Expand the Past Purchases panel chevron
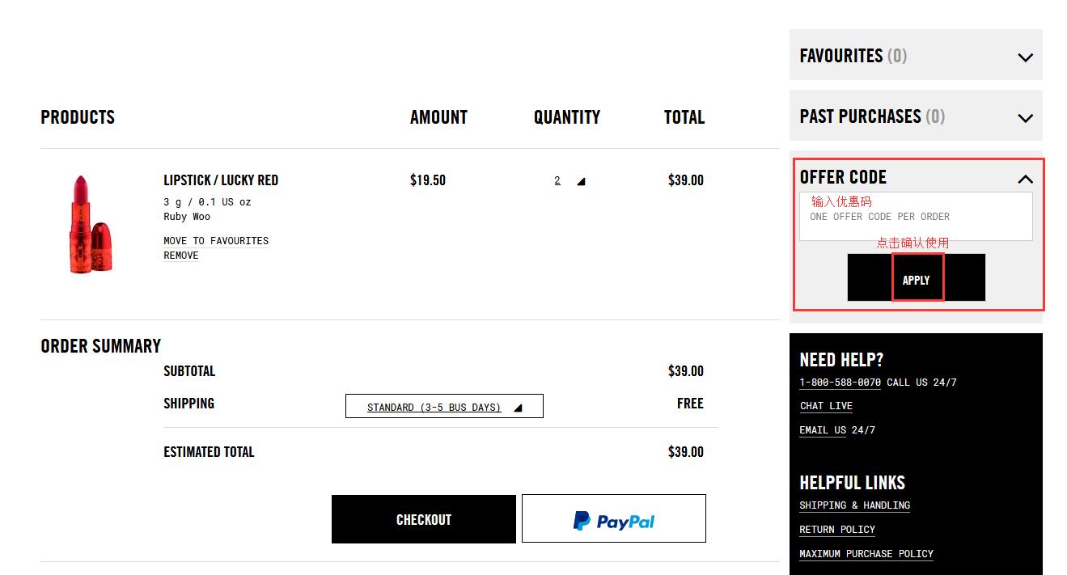 pyautogui.click(x=1025, y=118)
